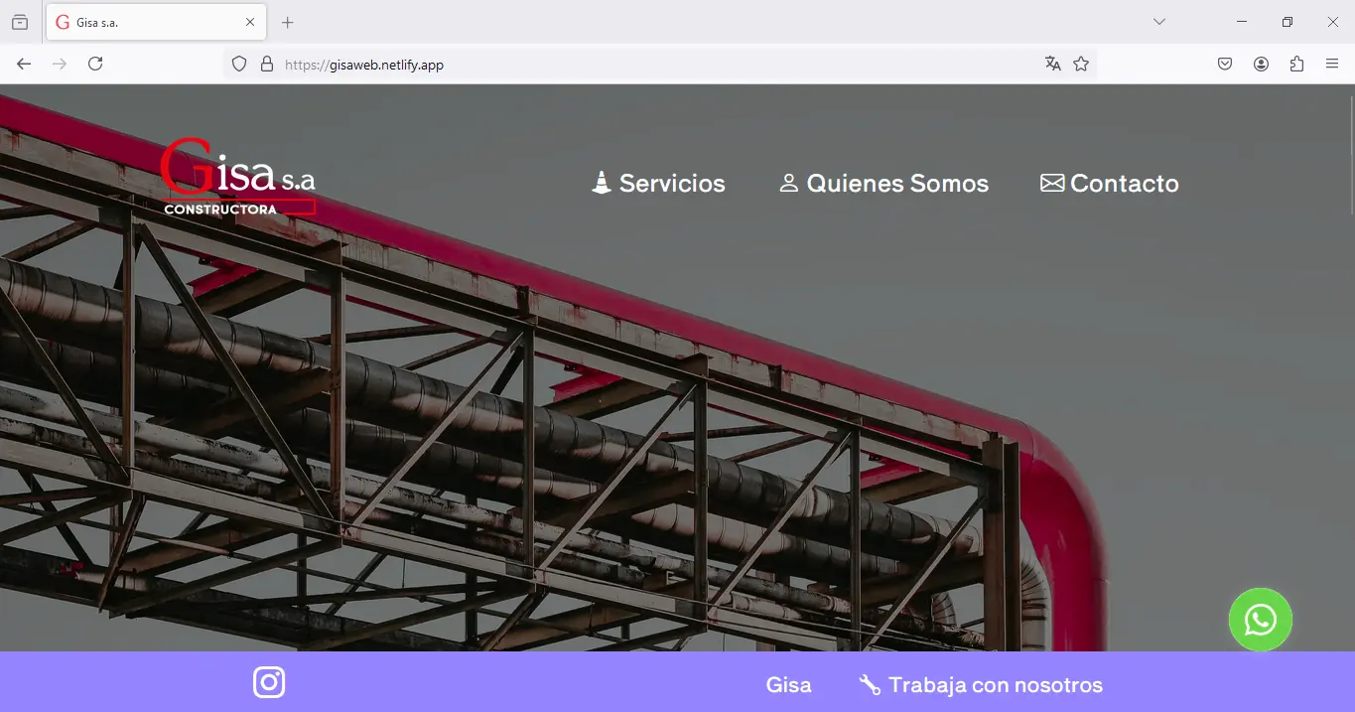Click the Trabaja con nosotros link
The width and height of the screenshot is (1355, 712).
coord(981,685)
